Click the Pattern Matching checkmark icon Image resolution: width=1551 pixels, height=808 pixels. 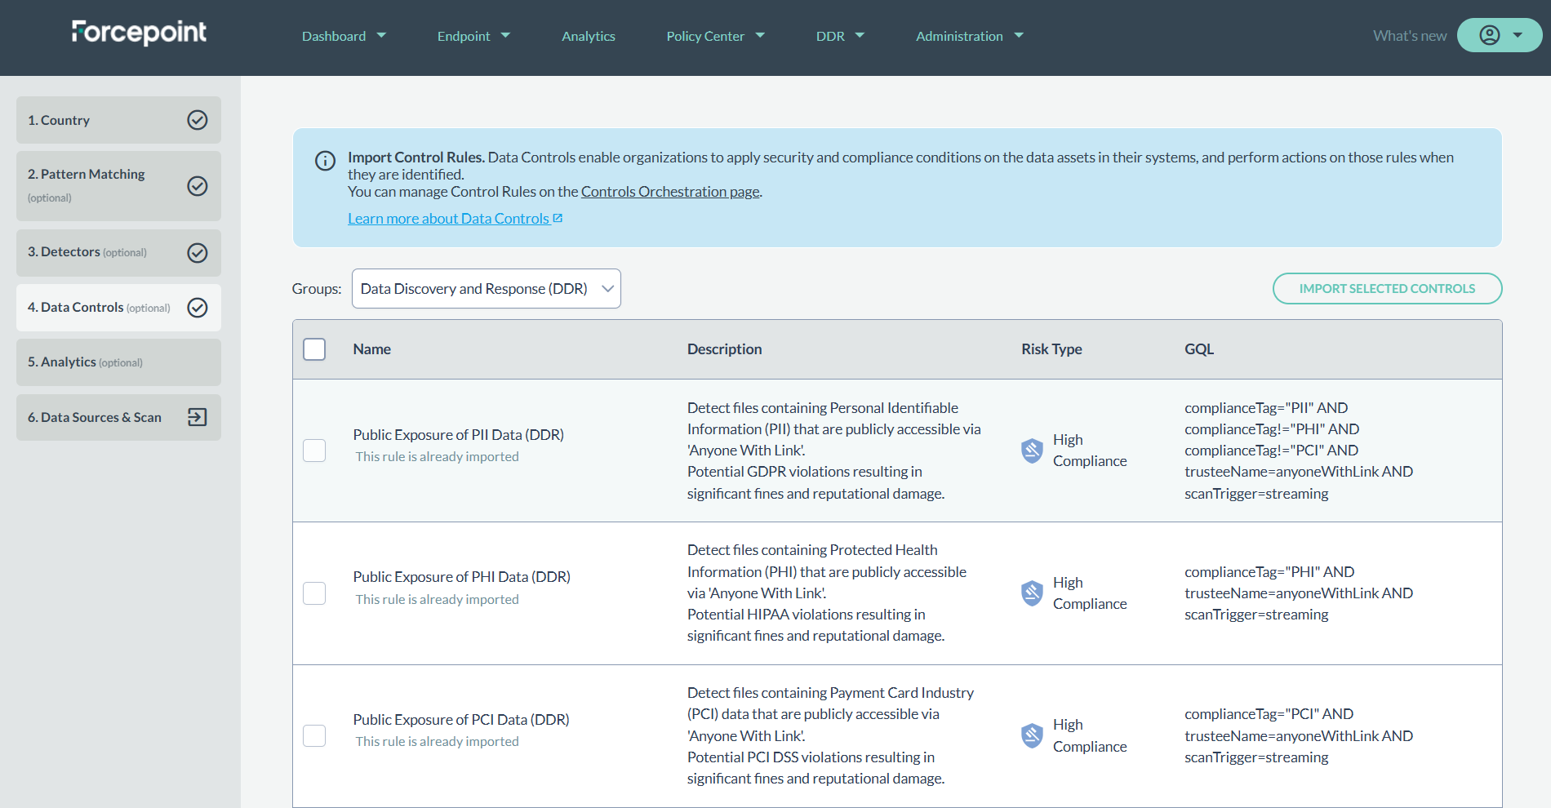point(198,186)
